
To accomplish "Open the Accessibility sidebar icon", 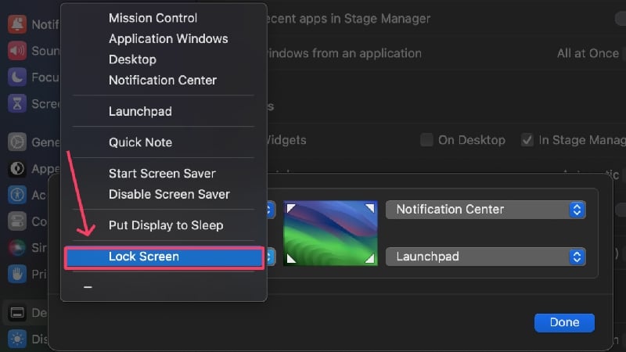I will click(17, 195).
